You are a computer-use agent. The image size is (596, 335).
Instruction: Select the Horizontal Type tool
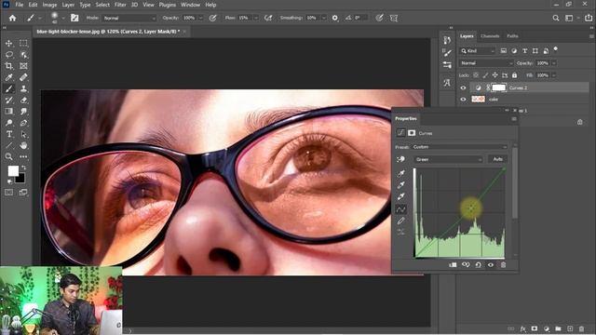pos(8,134)
